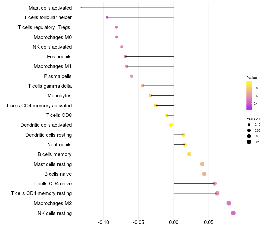Click the T cells CD4 naive dot
The width and height of the screenshot is (264, 231).
pos(214,183)
